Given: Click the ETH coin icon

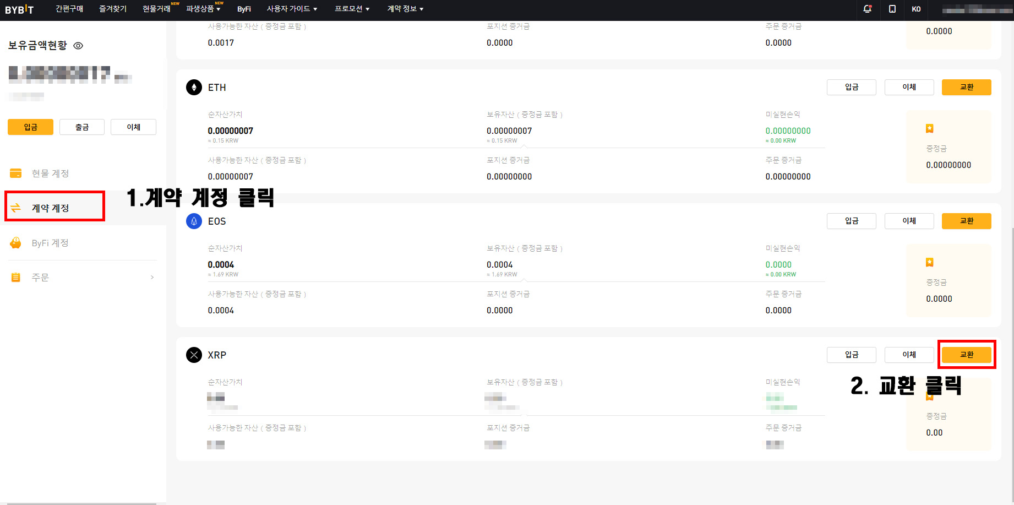Looking at the screenshot, I should click(194, 88).
